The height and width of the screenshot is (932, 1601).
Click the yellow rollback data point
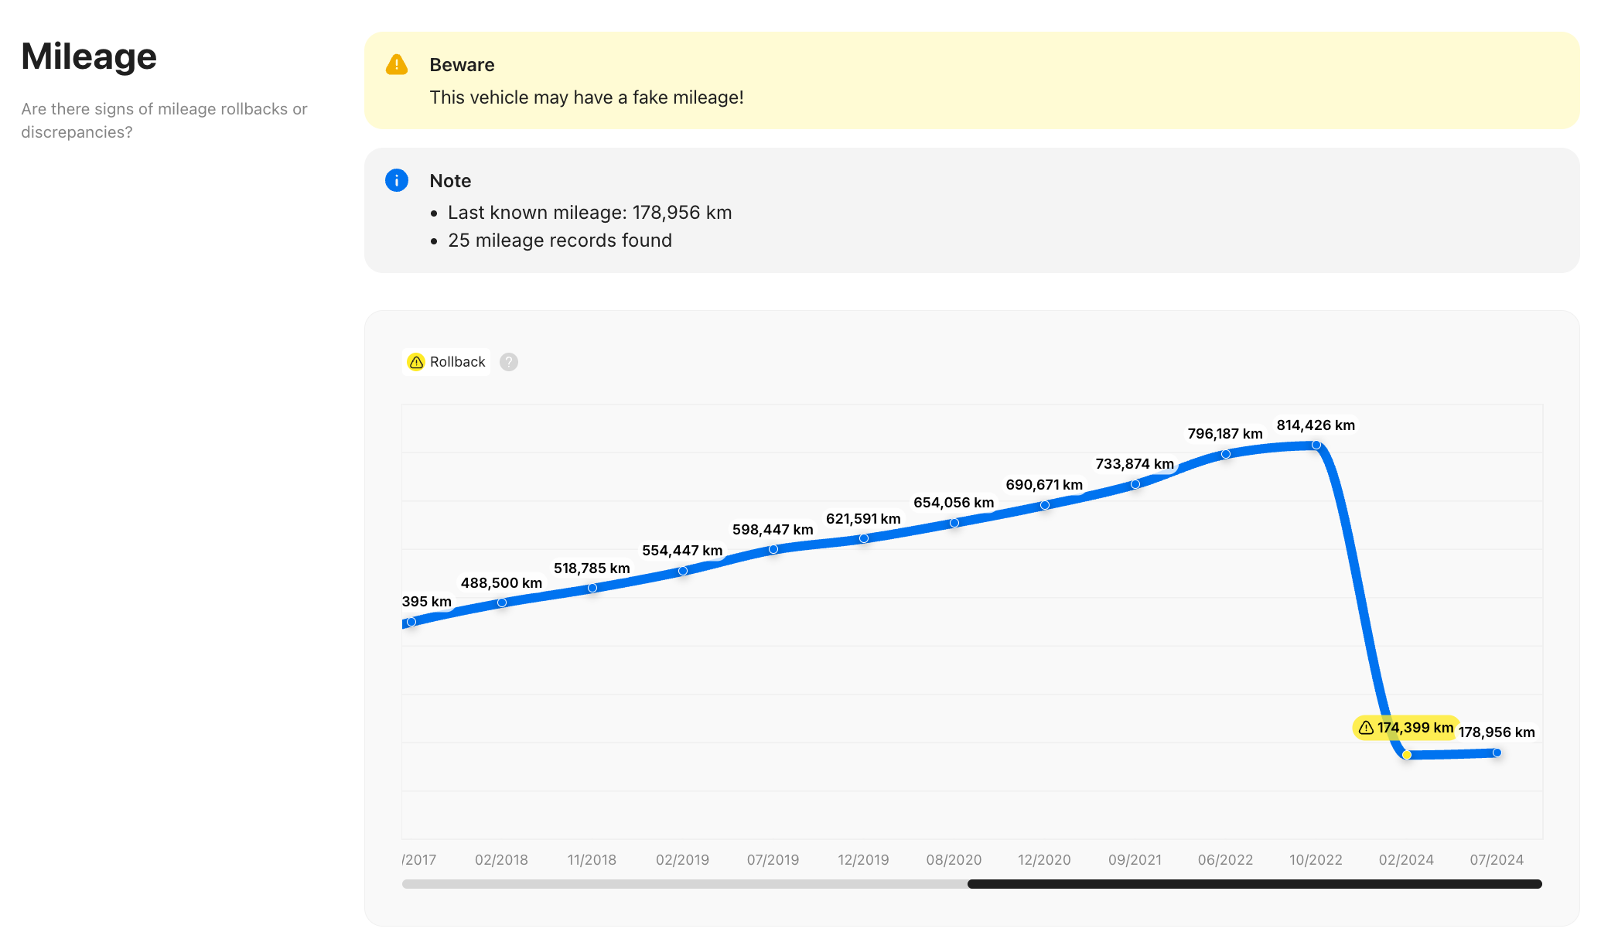[x=1407, y=755]
